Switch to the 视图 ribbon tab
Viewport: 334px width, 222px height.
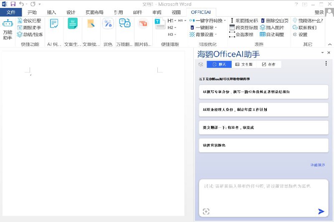[x=176, y=12]
